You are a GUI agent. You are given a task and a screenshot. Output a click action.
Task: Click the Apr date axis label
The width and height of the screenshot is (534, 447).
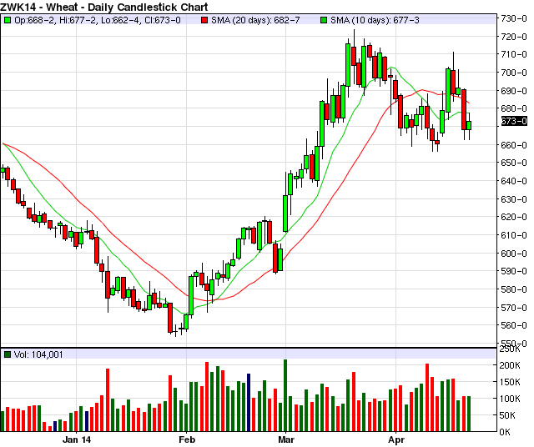click(396, 439)
